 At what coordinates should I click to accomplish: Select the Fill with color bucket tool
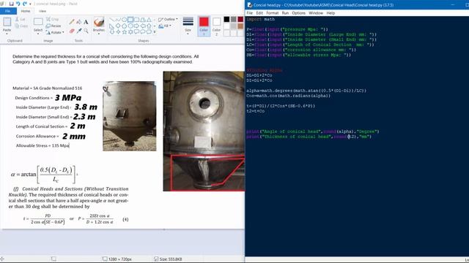coord(79,22)
